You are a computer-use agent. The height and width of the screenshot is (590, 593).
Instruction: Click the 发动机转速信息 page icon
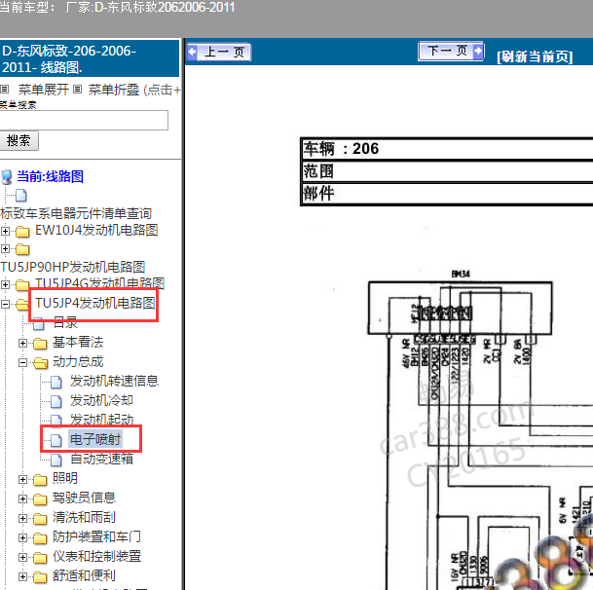[x=56, y=382]
